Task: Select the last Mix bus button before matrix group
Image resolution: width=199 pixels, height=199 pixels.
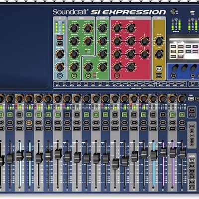Action: pyautogui.click(x=150, y=83)
